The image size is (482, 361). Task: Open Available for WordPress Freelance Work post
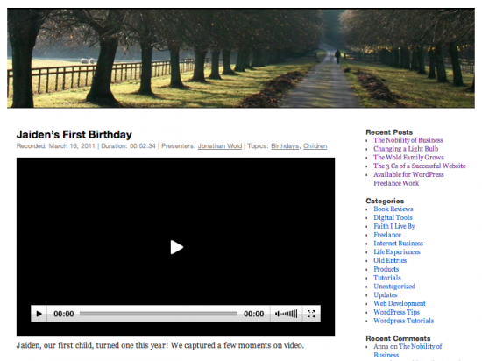(x=408, y=179)
